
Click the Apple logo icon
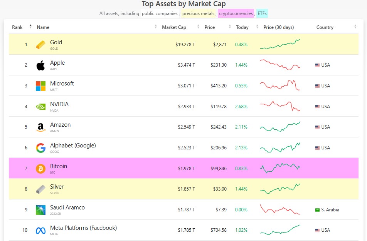(x=40, y=65)
